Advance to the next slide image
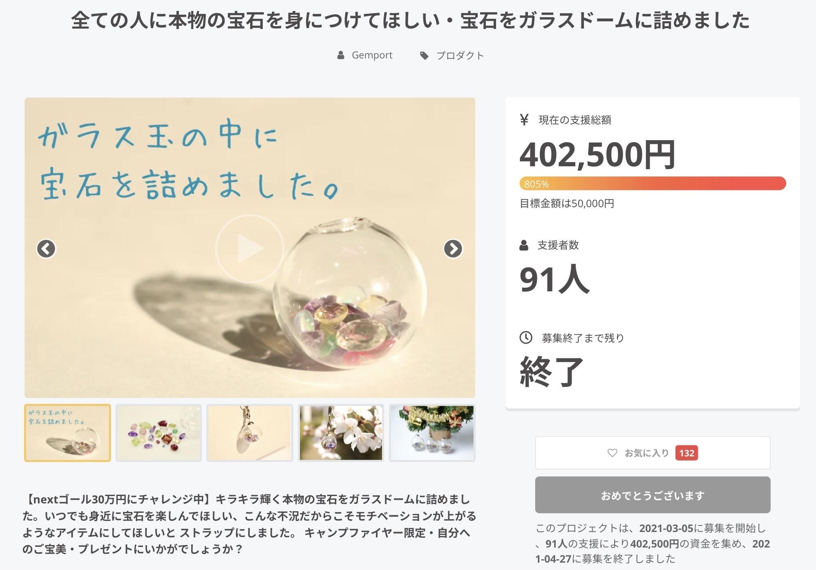 [x=453, y=248]
